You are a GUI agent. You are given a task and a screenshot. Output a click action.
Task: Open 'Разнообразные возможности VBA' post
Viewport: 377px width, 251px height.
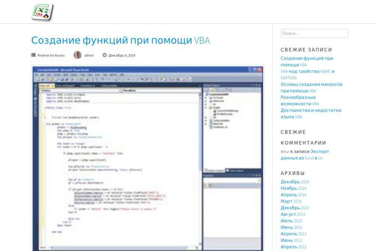coord(300,100)
